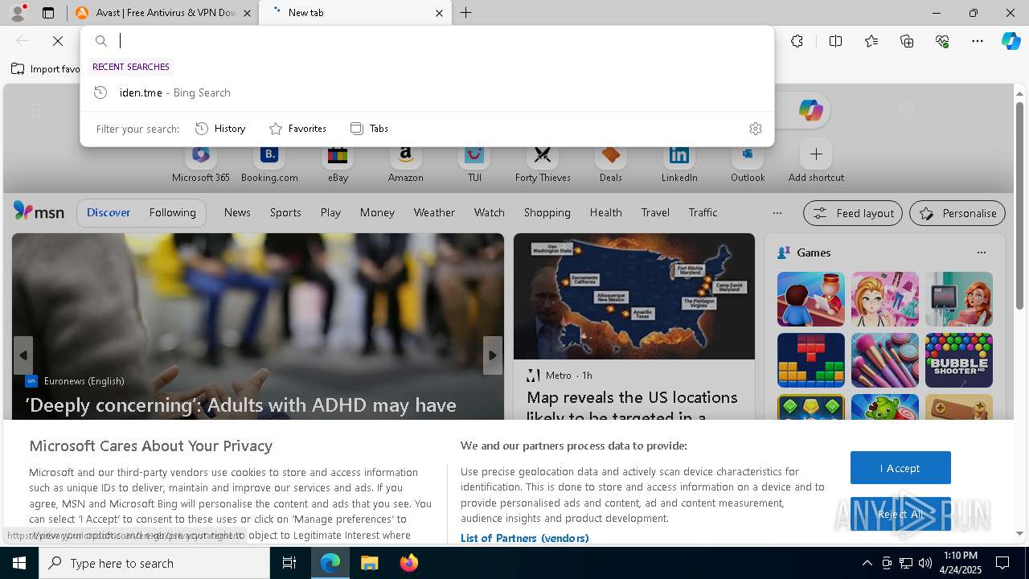The width and height of the screenshot is (1029, 579).
Task: Open the Sports category
Action: (285, 212)
